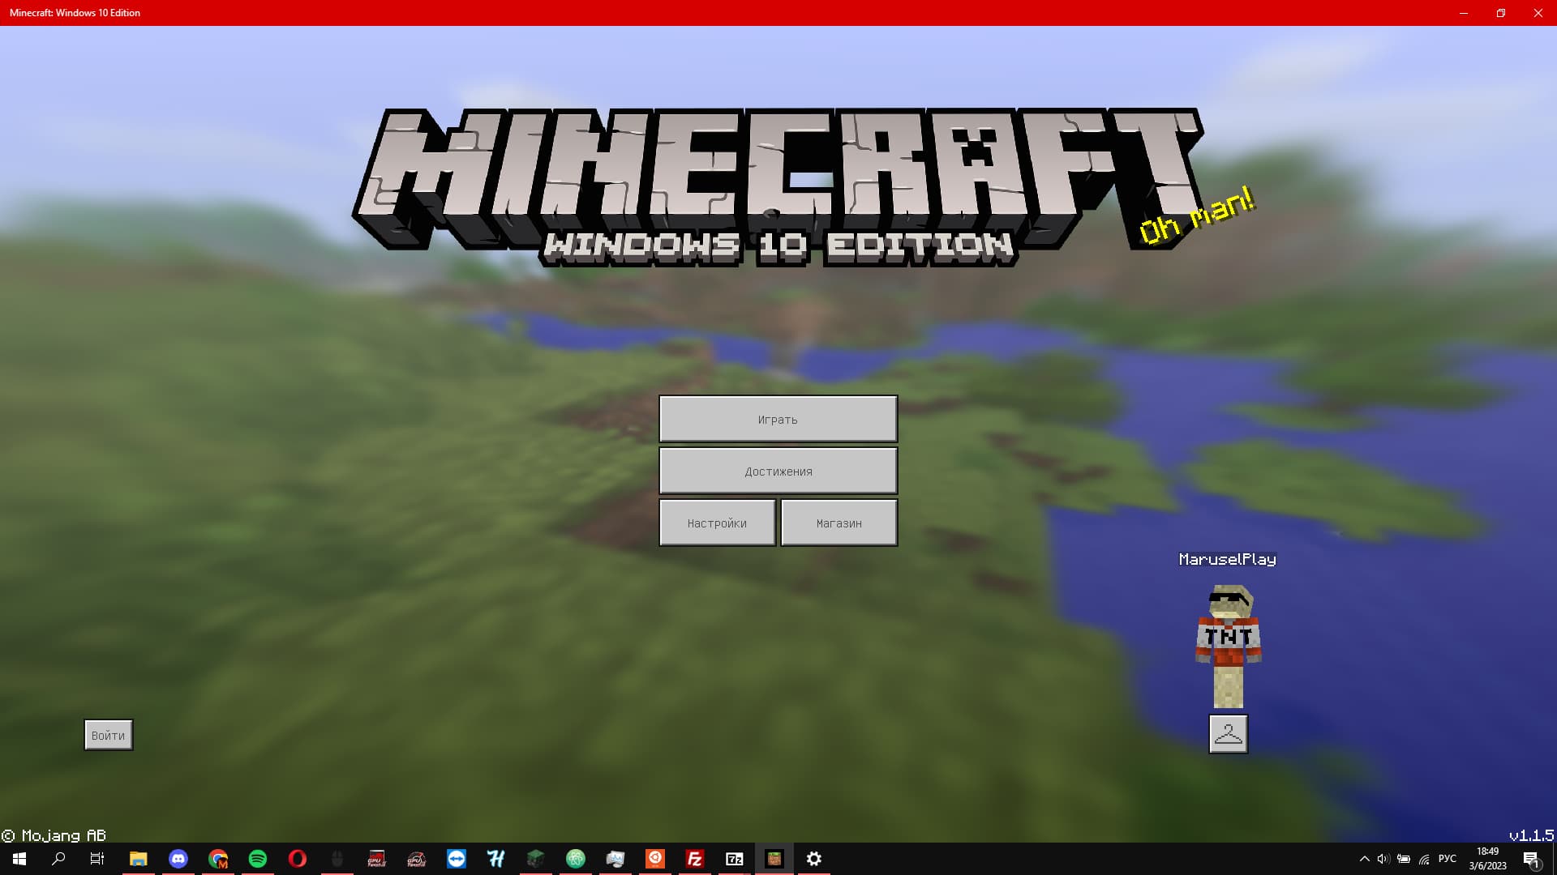Open the Opera browser taskbar icon
1557x875 pixels.
click(x=298, y=859)
